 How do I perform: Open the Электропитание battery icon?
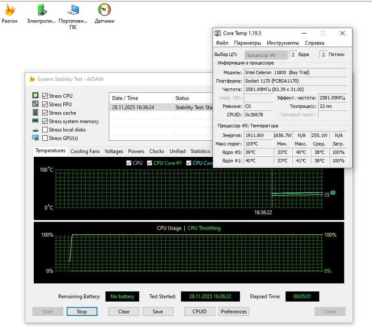42,10
